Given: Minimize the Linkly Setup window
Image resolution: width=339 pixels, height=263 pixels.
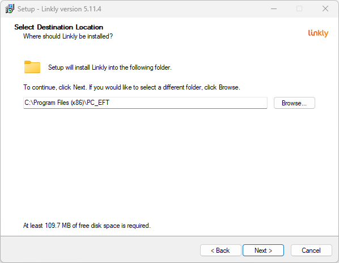Looking at the screenshot, I should (274, 9).
